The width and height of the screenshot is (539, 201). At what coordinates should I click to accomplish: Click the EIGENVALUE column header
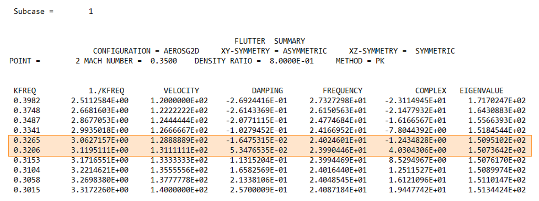(481, 91)
